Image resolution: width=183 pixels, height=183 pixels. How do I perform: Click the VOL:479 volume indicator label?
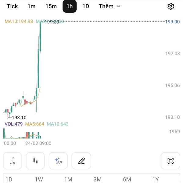(14, 124)
